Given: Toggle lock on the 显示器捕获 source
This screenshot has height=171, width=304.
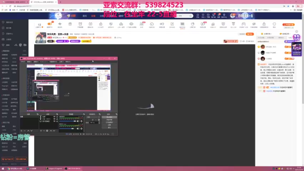Looking at the screenshot, I should coord(57,121).
